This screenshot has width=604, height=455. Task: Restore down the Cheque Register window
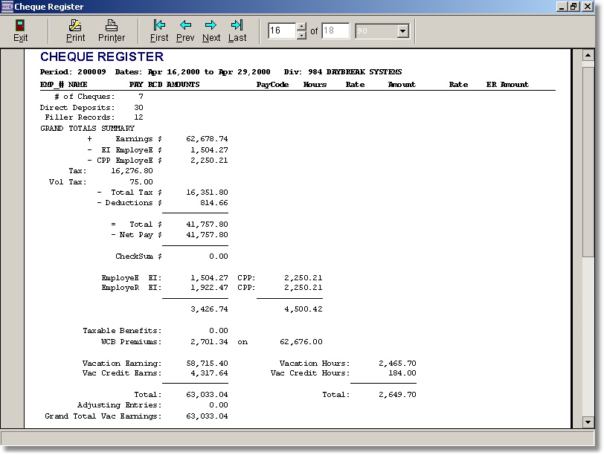[574, 7]
